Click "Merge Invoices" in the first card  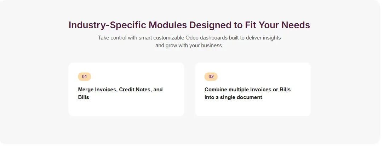97,90
